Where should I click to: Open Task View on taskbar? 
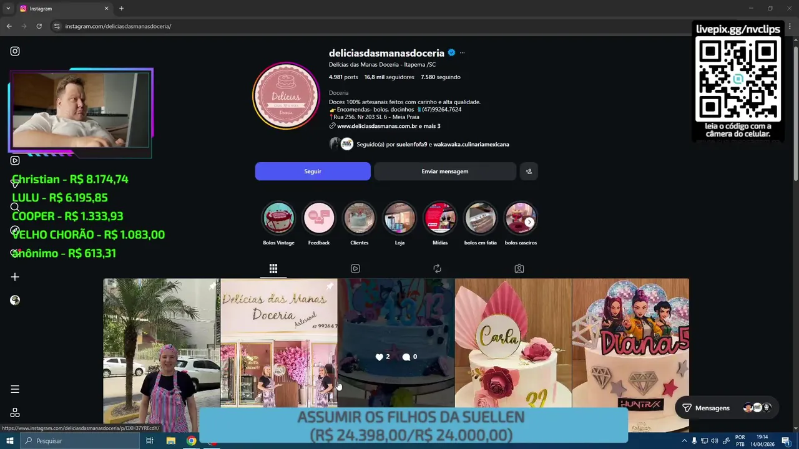(150, 441)
